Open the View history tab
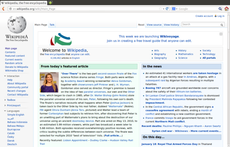Screen dimensions: 230x147 click(x=171, y=25)
